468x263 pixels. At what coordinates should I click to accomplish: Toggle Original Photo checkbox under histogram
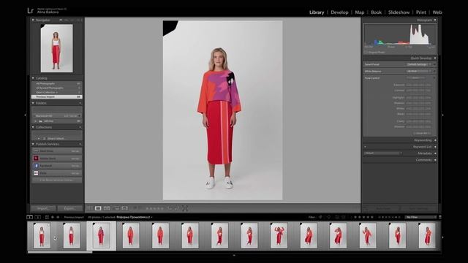366,52
